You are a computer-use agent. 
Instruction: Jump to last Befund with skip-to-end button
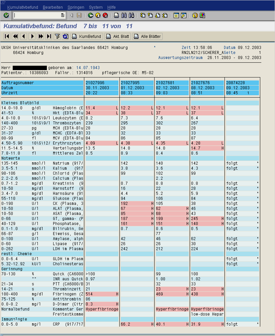coord(49,37)
